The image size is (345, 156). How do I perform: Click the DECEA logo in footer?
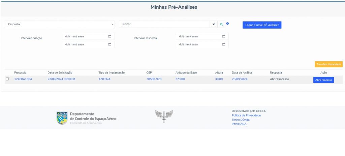click(62, 118)
